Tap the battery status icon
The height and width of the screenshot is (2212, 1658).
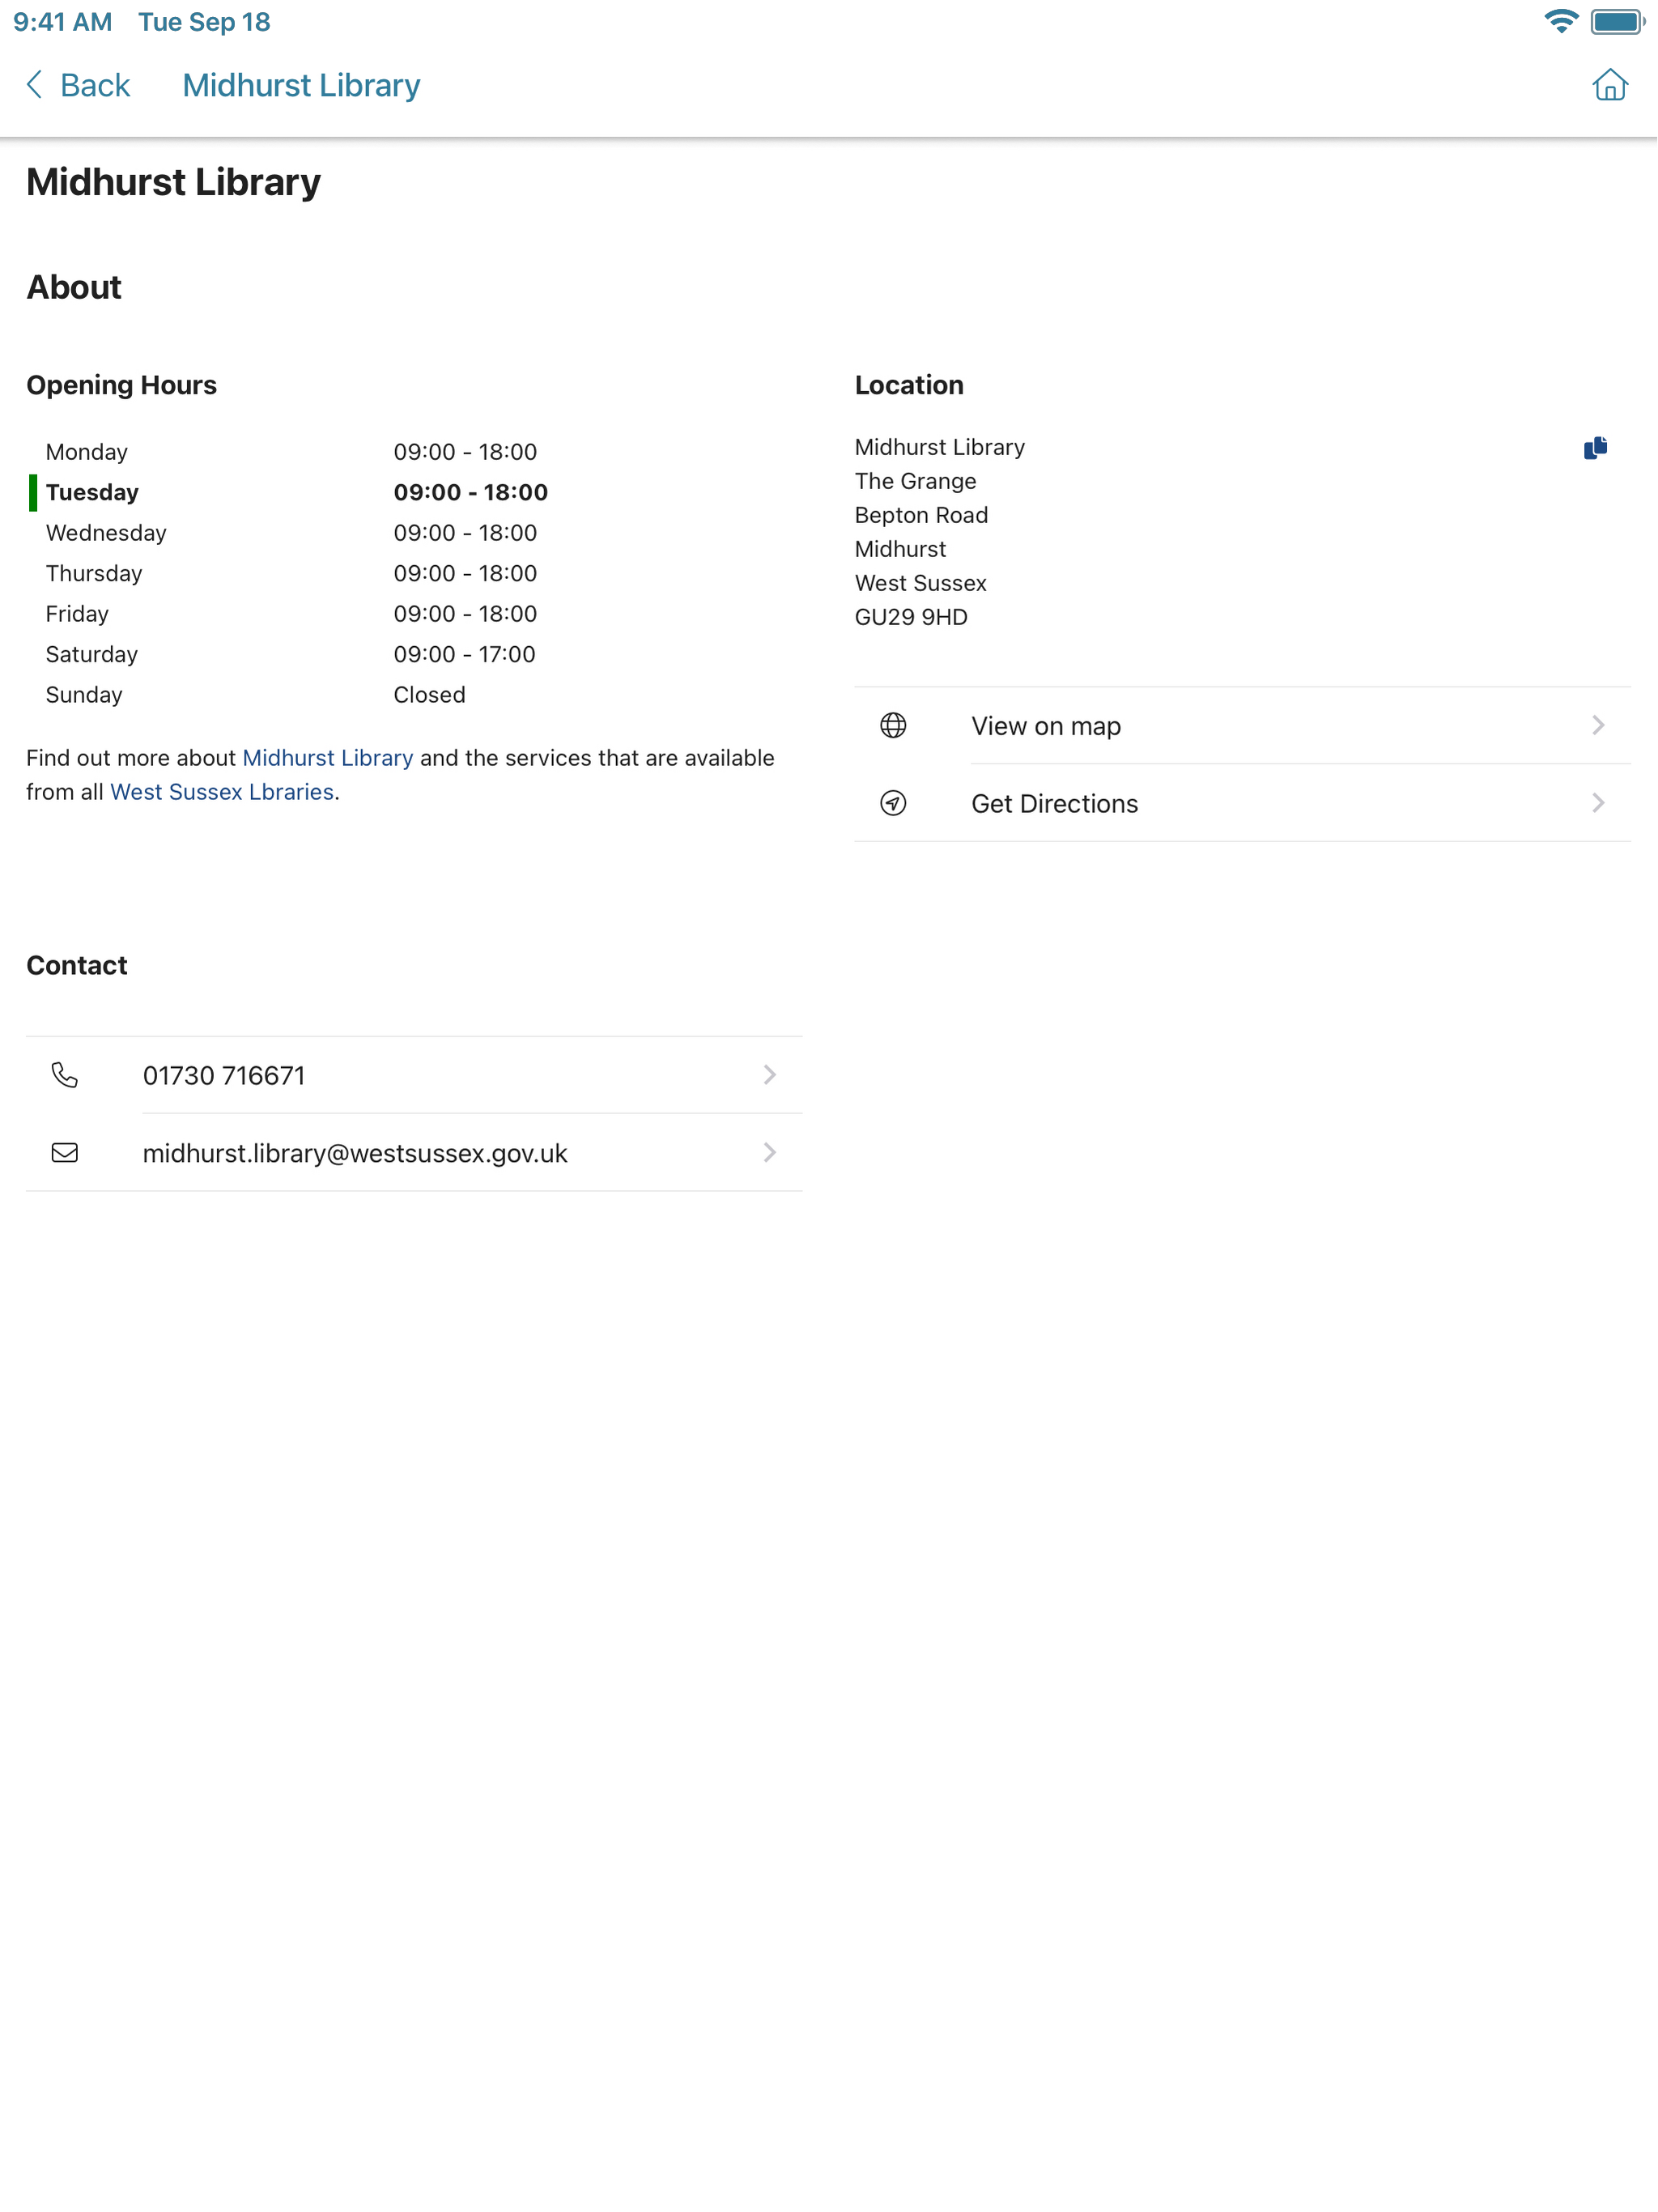(1617, 21)
